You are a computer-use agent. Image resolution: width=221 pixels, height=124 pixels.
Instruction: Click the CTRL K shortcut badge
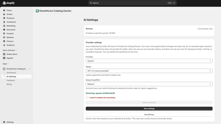click(171, 3)
